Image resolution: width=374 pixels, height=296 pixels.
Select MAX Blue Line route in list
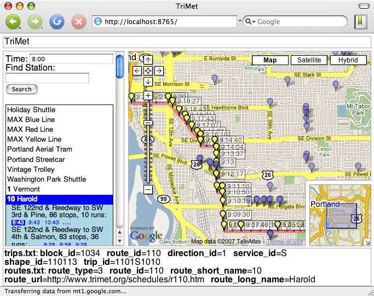31,120
